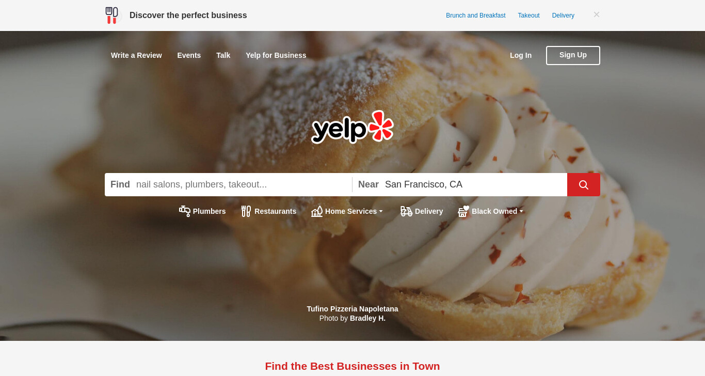Click the Plumbers faucet icon

185,211
